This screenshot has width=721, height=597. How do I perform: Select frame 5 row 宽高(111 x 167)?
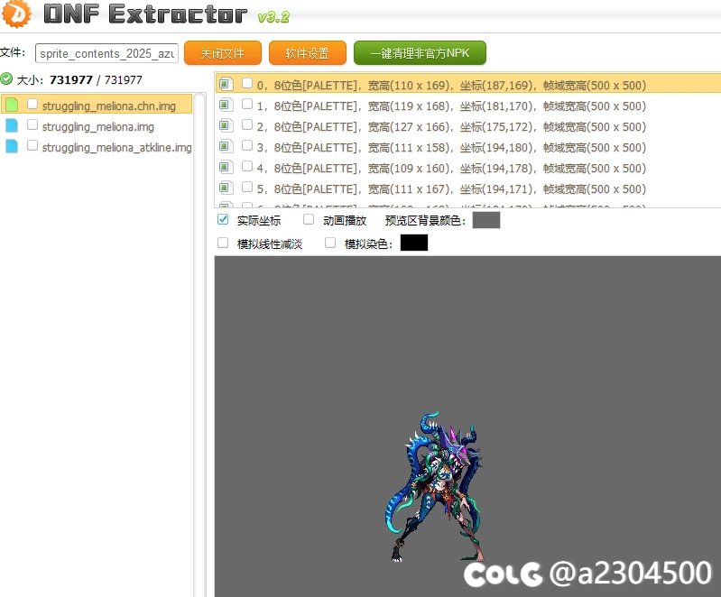(467, 188)
